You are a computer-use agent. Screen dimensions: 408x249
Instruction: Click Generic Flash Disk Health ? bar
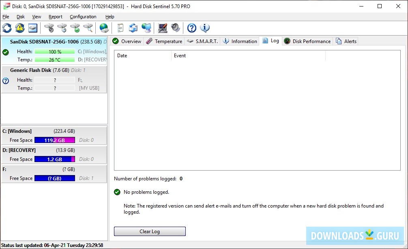pyautogui.click(x=55, y=80)
